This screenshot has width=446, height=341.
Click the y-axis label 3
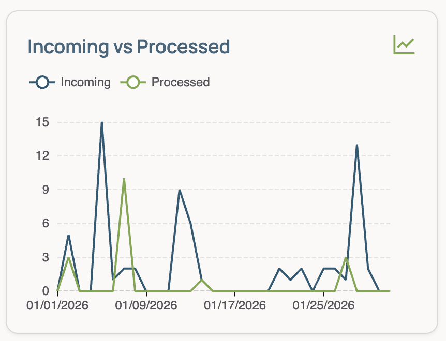pyautogui.click(x=46, y=257)
